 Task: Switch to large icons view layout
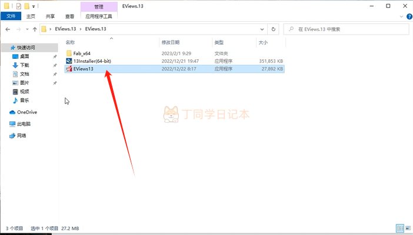[x=408, y=228]
